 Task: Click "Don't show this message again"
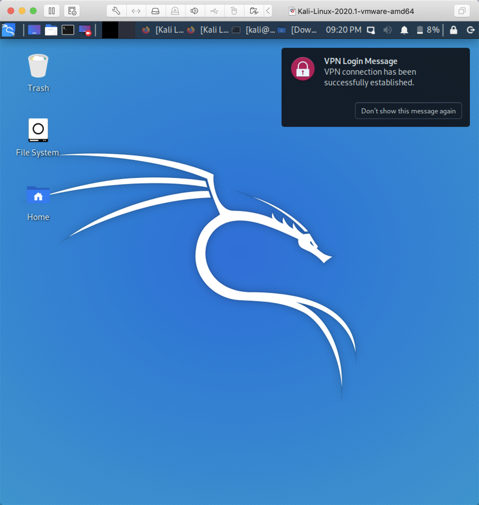click(x=408, y=111)
